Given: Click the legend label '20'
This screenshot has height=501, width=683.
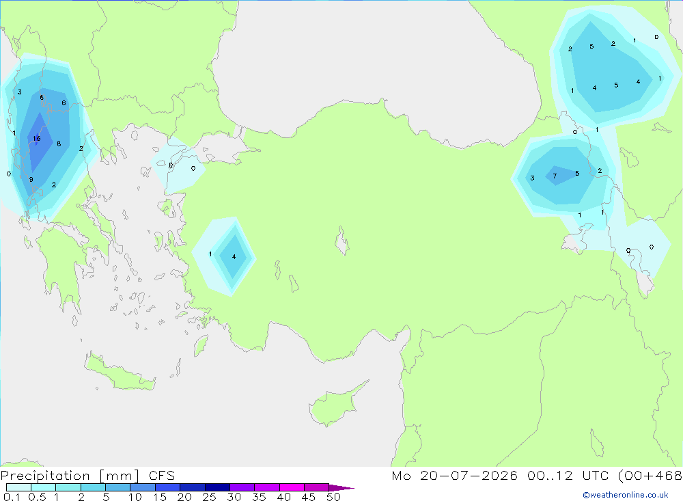Looking at the screenshot, I should click(x=184, y=497).
